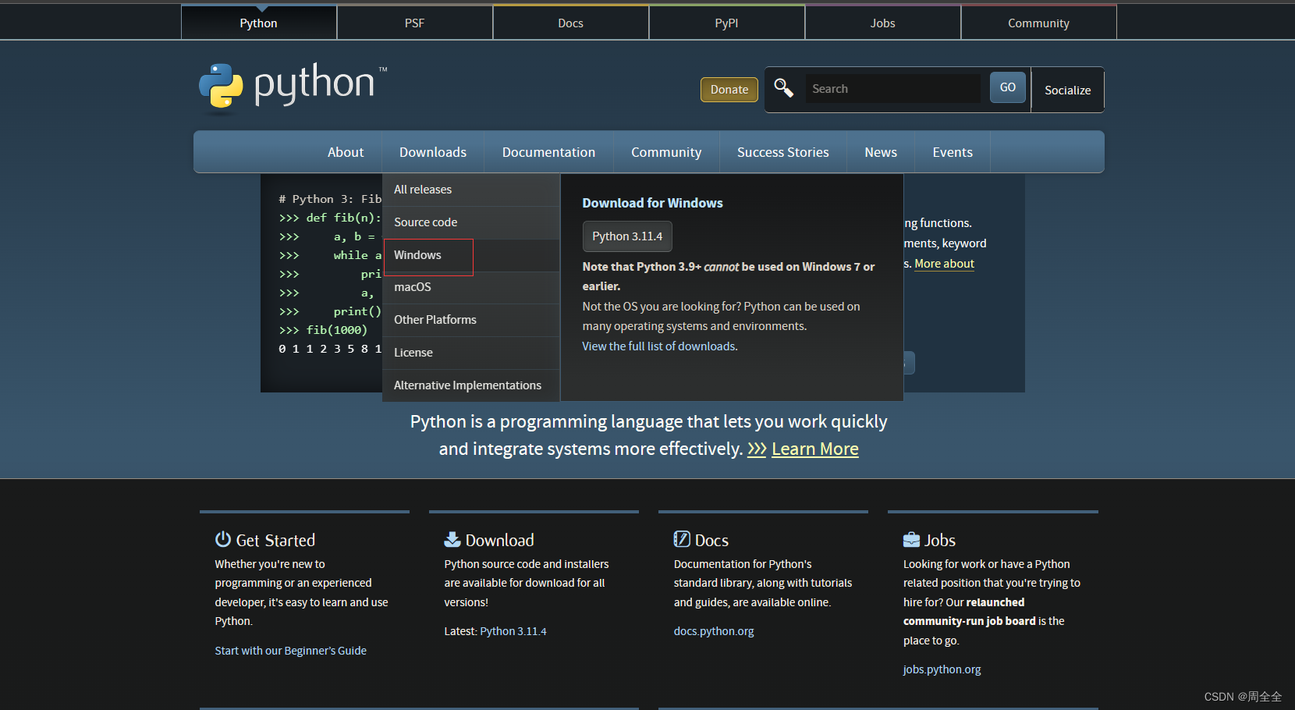The image size is (1295, 710).
Task: Open the About navigation menu
Action: coord(346,152)
